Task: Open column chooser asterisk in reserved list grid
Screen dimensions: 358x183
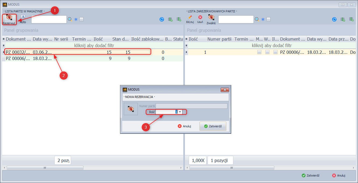Action: (187, 39)
